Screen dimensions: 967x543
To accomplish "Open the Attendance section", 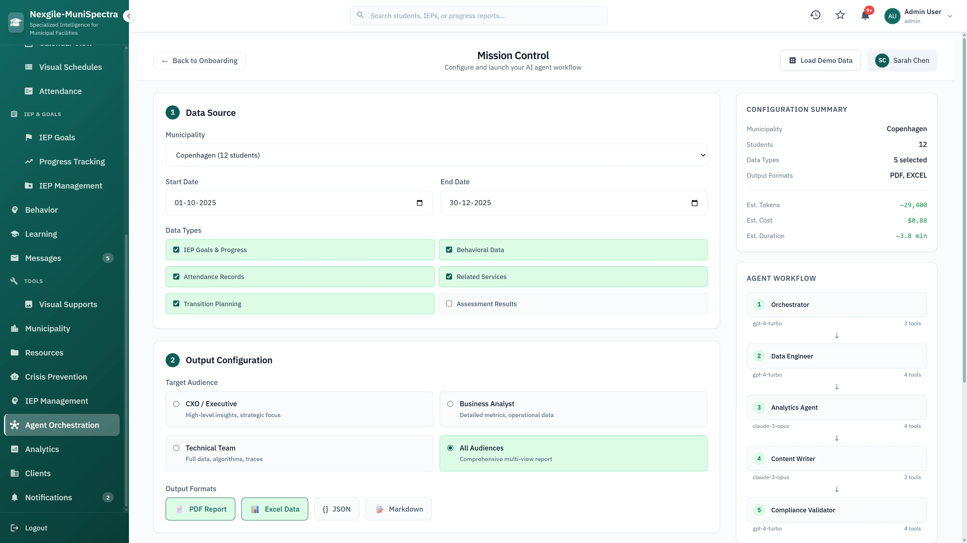I will [60, 91].
